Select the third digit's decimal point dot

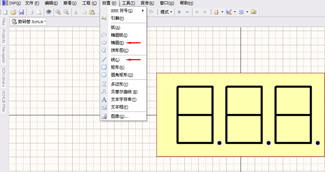point(317,143)
